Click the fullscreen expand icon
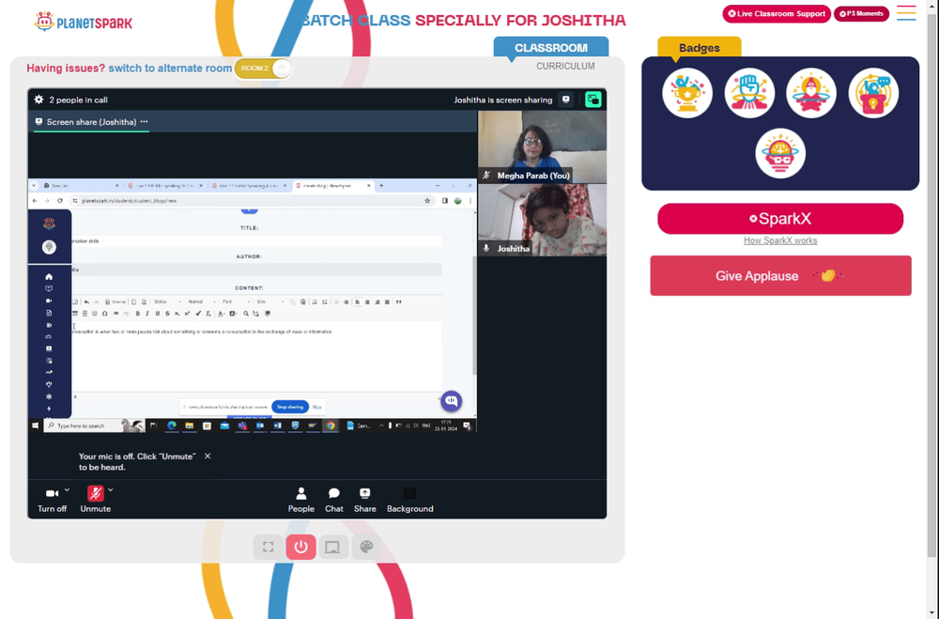939x619 pixels. pos(268,547)
